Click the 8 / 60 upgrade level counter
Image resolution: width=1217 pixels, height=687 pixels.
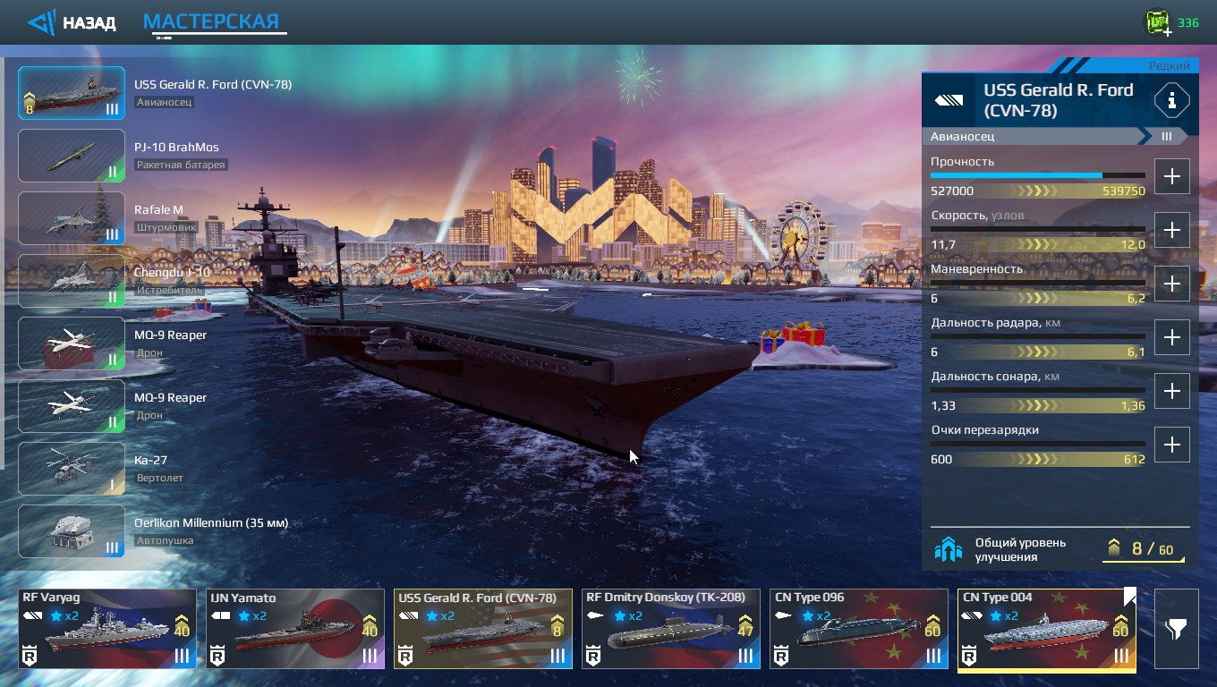[1153, 549]
